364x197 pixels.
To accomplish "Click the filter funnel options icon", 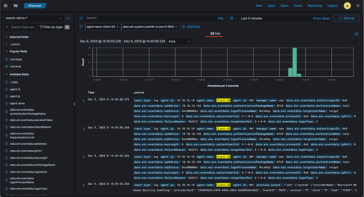I will point(81,27).
